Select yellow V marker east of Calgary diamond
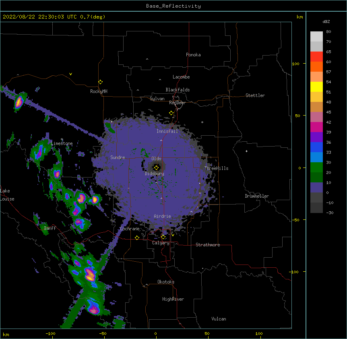Image resolution: width=347 pixels, height=339 pixels. click(173, 235)
